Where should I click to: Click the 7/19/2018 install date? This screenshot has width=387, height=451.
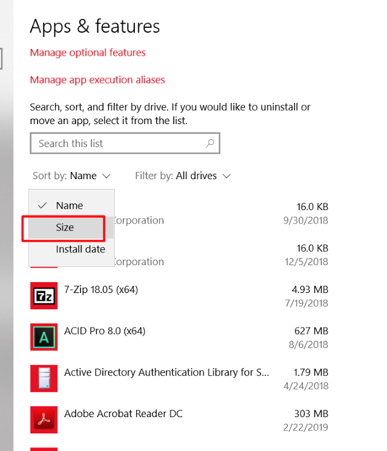tap(307, 303)
